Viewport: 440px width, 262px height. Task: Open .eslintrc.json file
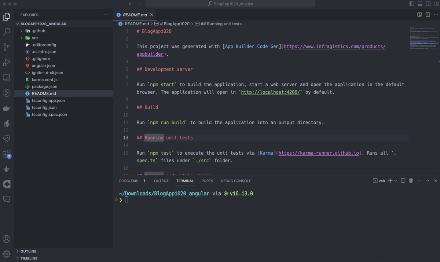tap(44, 52)
